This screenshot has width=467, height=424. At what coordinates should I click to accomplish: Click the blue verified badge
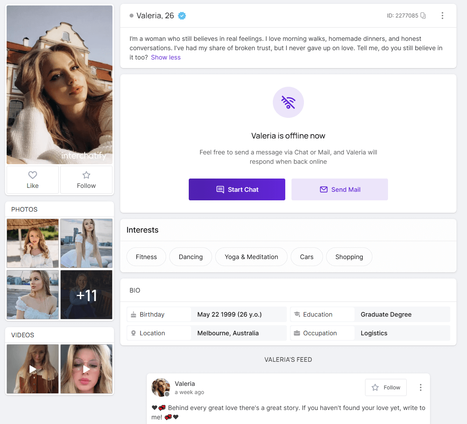point(182,16)
